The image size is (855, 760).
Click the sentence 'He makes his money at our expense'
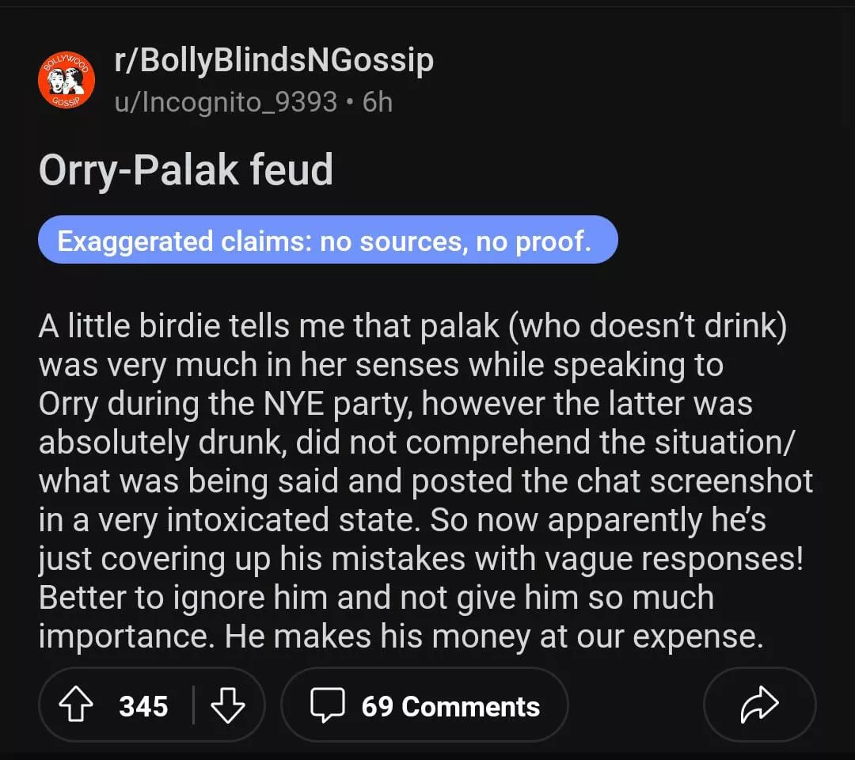[x=494, y=636]
